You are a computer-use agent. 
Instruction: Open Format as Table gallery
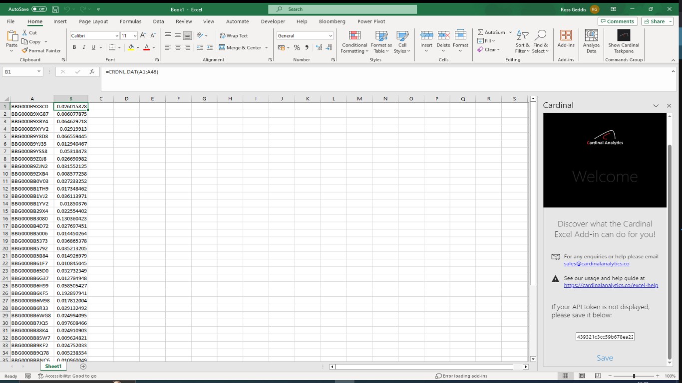pyautogui.click(x=381, y=41)
